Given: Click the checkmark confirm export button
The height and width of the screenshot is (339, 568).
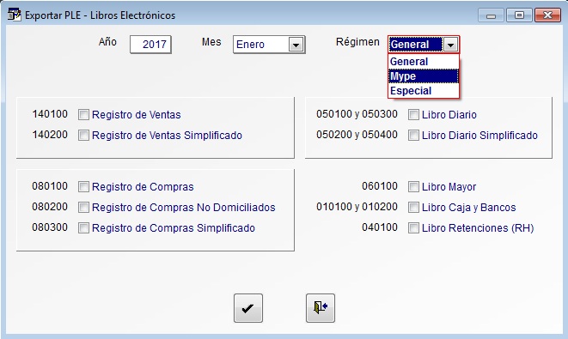Looking at the screenshot, I should tap(248, 308).
